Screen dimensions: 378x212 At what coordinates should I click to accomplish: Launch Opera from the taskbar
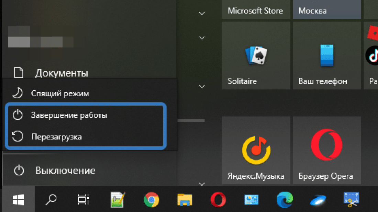click(218, 199)
